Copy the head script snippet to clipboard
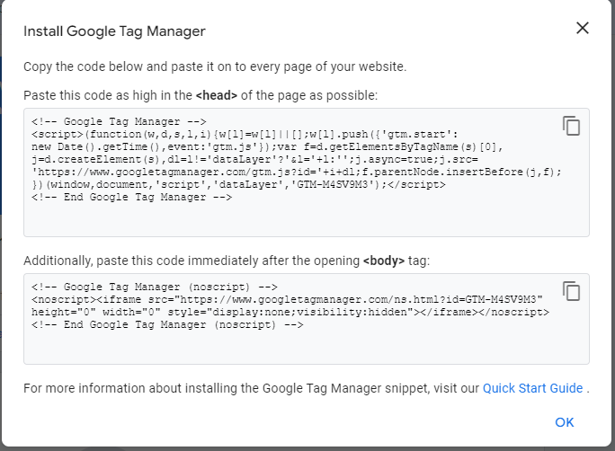 coord(571,126)
